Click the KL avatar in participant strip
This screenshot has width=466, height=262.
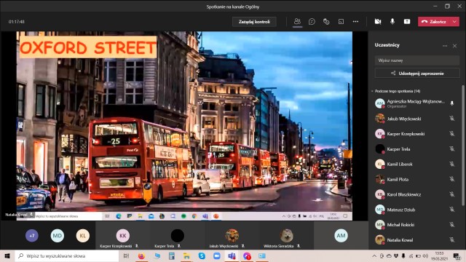pos(82,236)
